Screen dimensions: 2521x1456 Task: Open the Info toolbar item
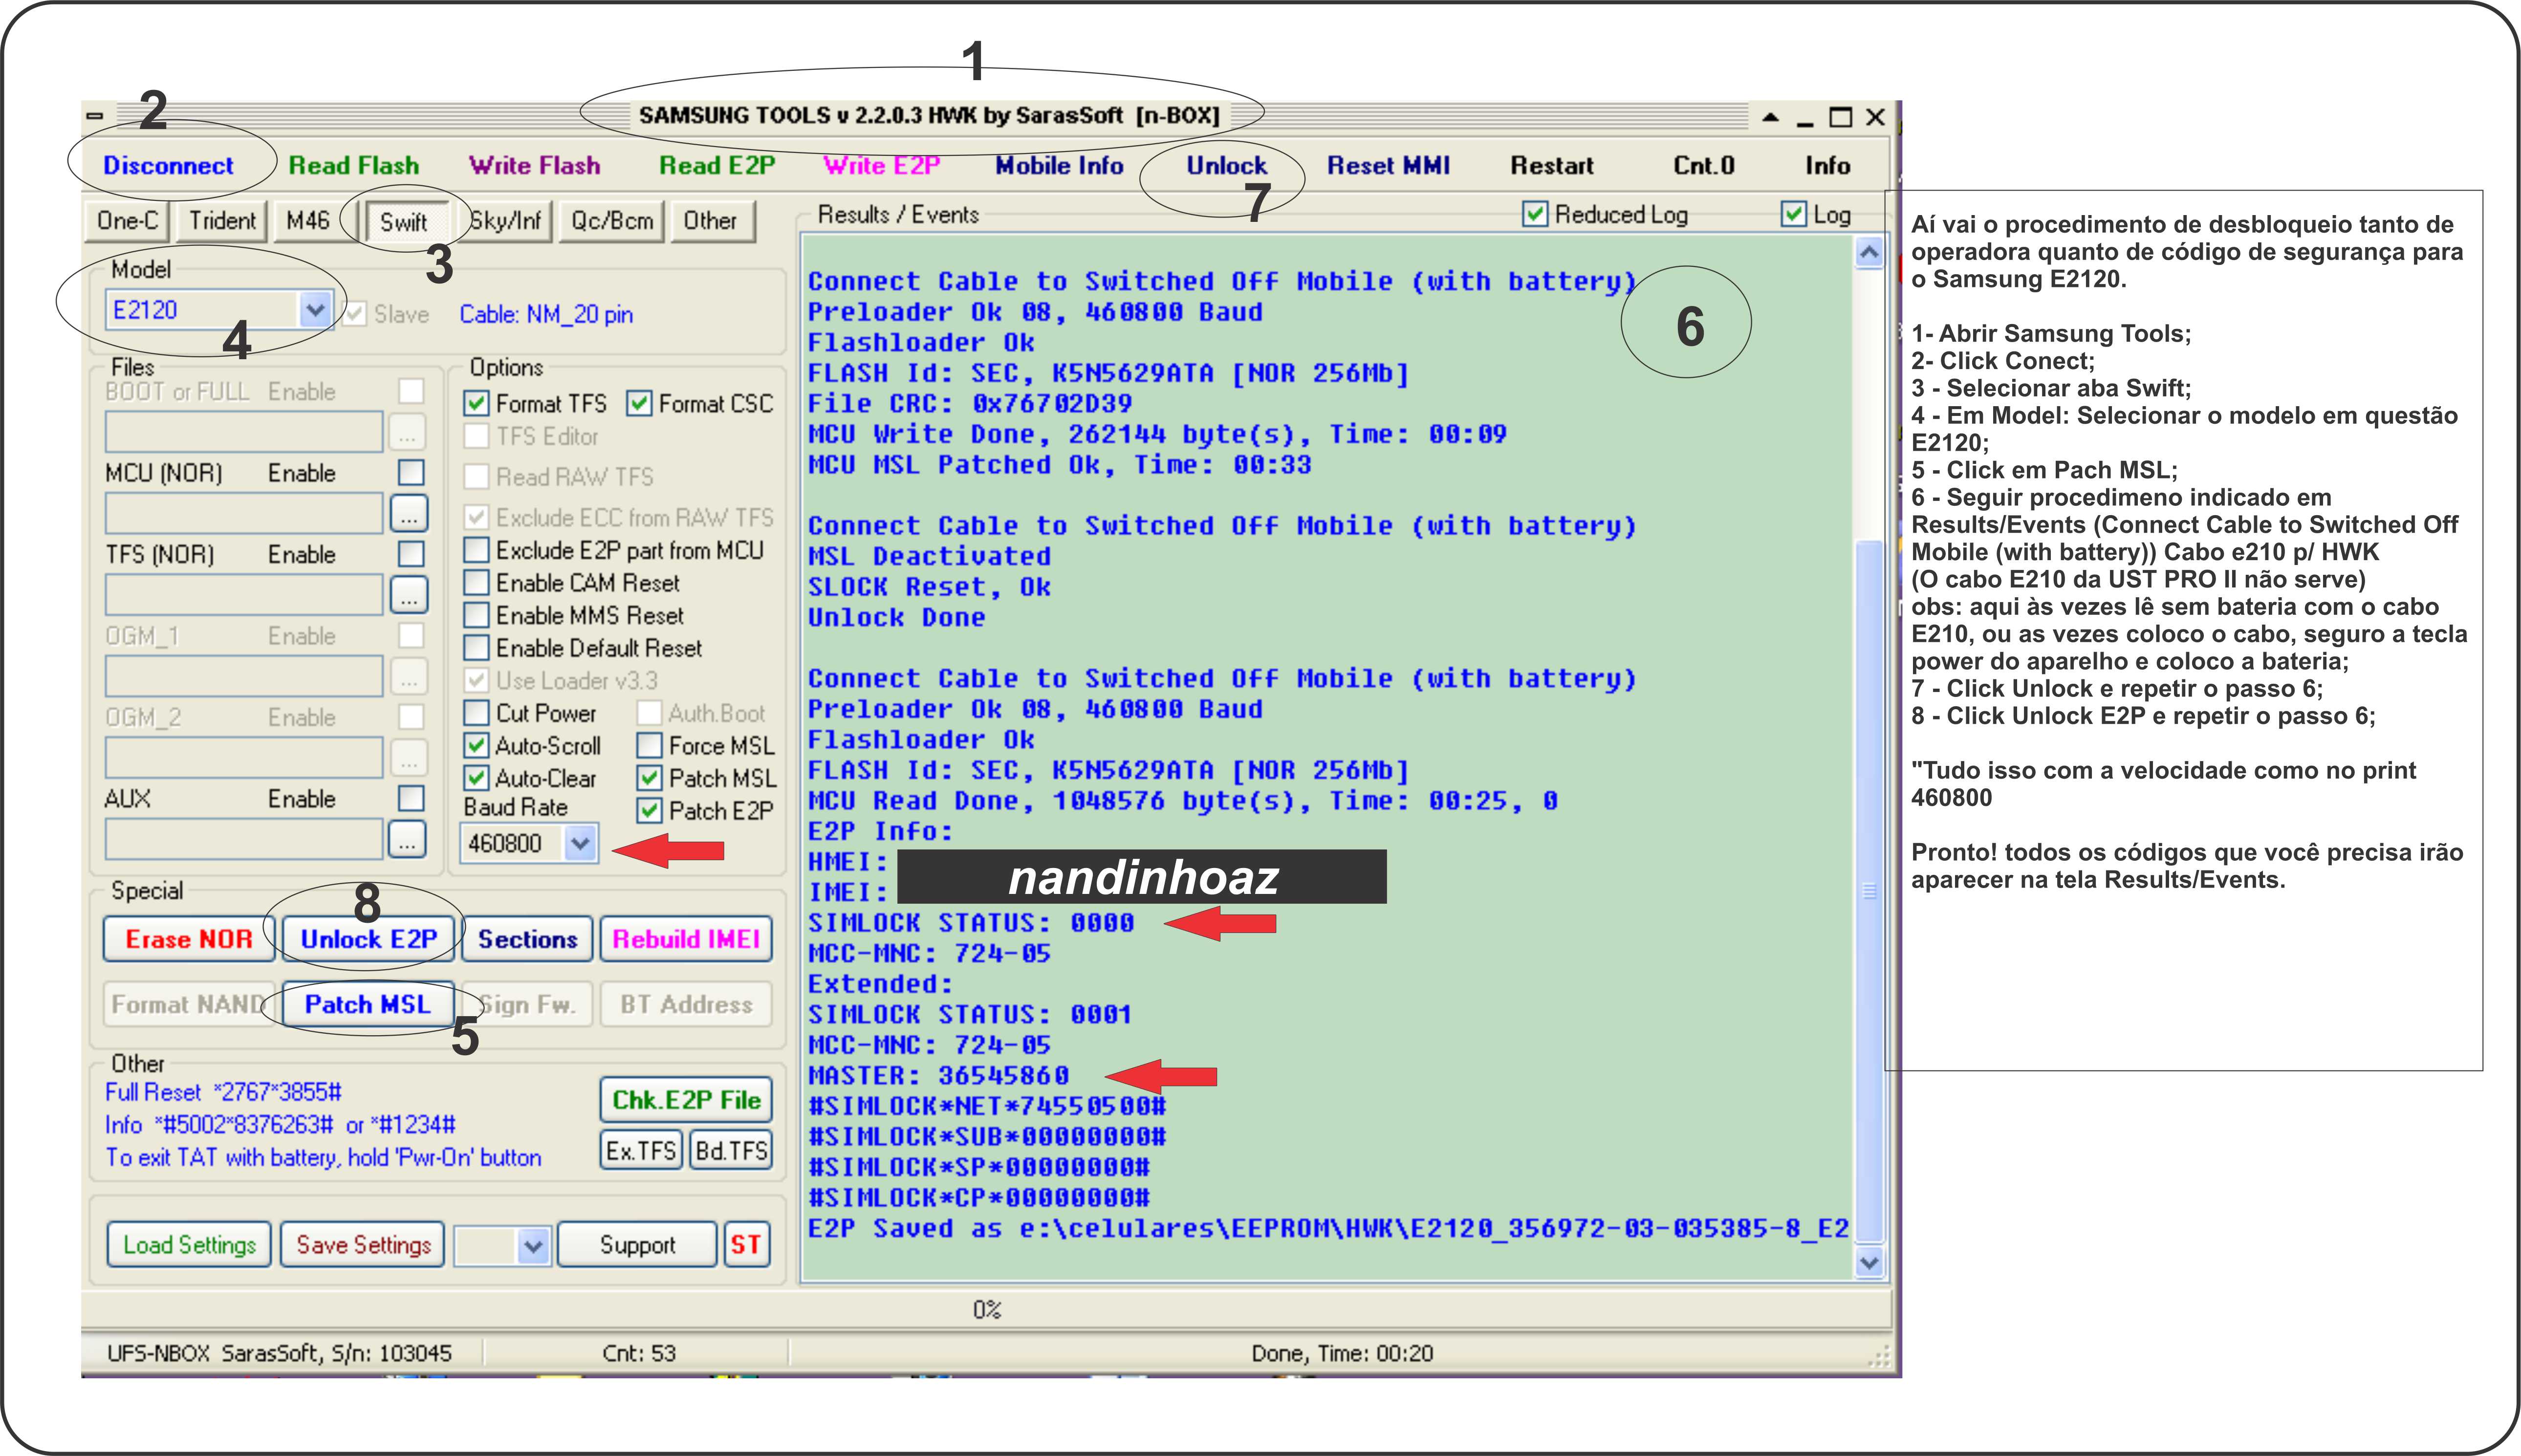click(1827, 165)
